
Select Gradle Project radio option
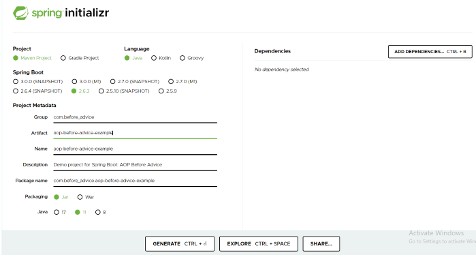(80, 58)
